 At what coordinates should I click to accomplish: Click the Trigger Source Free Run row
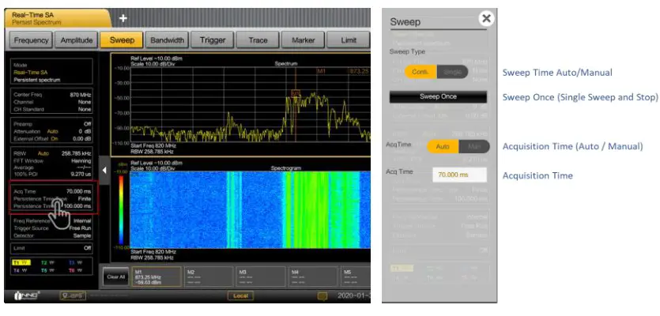52,228
